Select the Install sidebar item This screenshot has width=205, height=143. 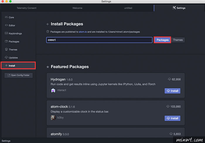point(18,65)
